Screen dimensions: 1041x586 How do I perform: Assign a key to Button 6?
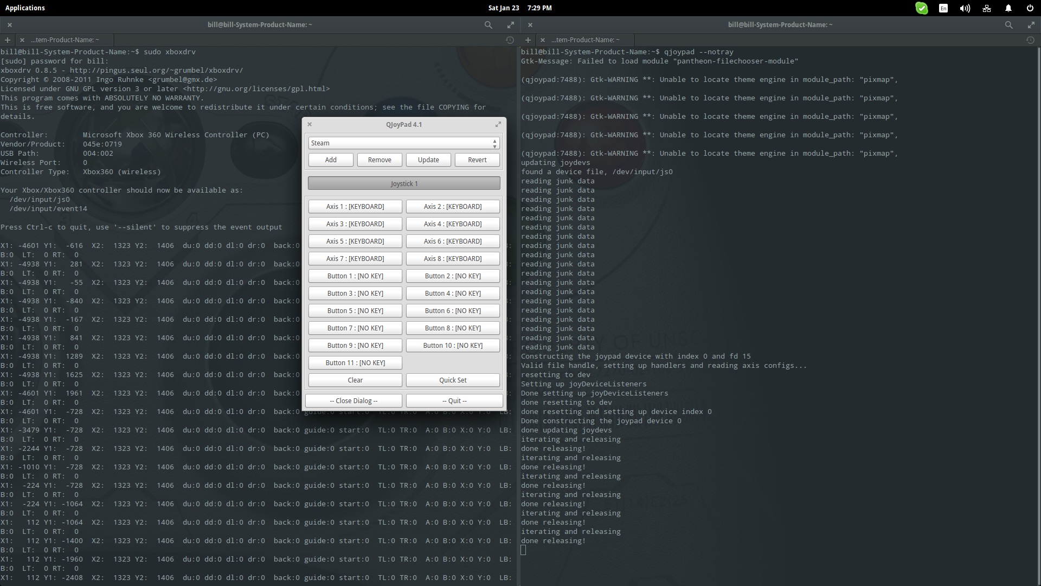[x=453, y=311]
